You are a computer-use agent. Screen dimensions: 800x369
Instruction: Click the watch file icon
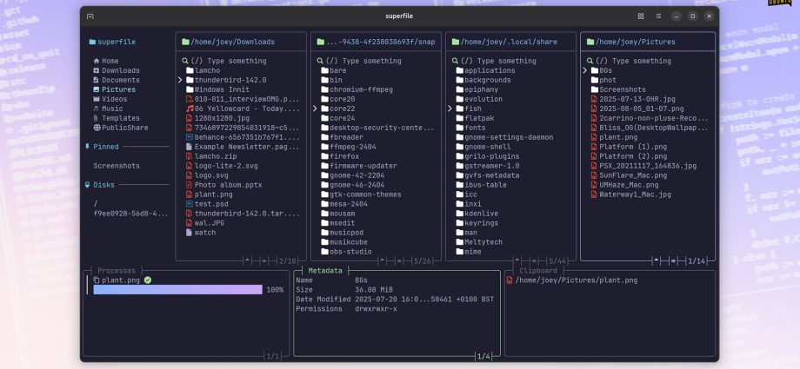pyautogui.click(x=190, y=233)
